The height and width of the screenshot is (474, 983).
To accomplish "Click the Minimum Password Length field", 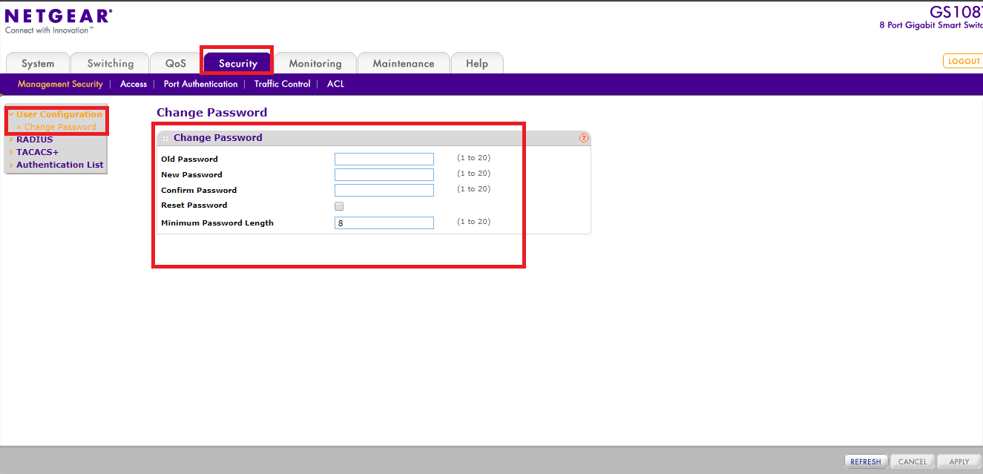I will (384, 223).
